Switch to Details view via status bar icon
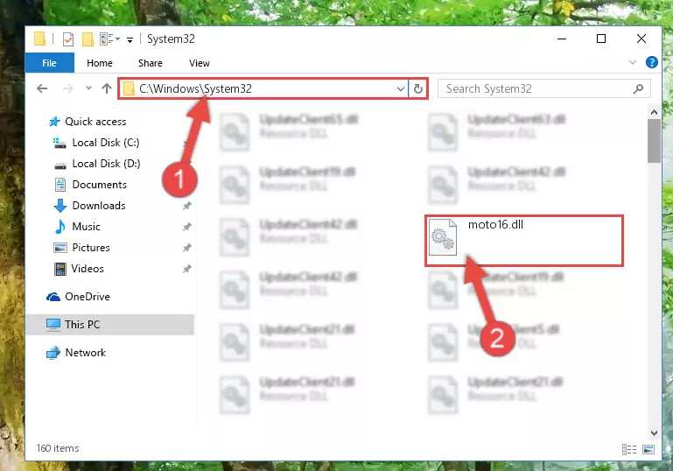The width and height of the screenshot is (673, 471). [x=629, y=449]
